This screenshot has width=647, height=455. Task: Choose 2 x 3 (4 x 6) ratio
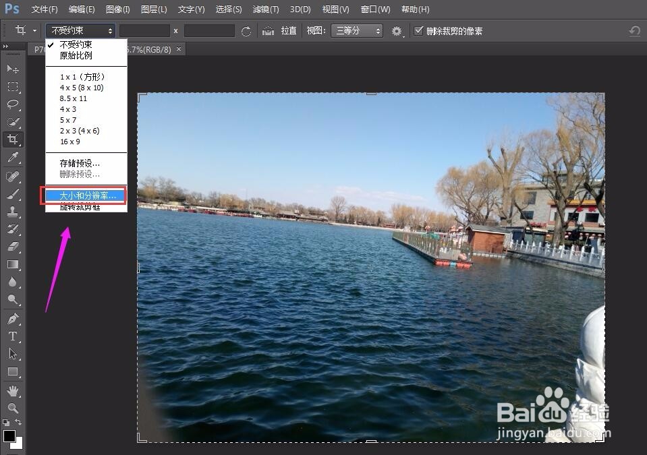click(x=86, y=131)
